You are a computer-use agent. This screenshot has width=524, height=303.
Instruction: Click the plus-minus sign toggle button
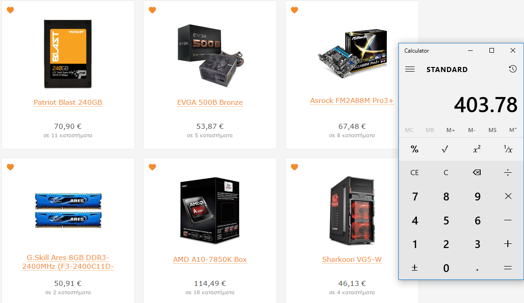[415, 268]
